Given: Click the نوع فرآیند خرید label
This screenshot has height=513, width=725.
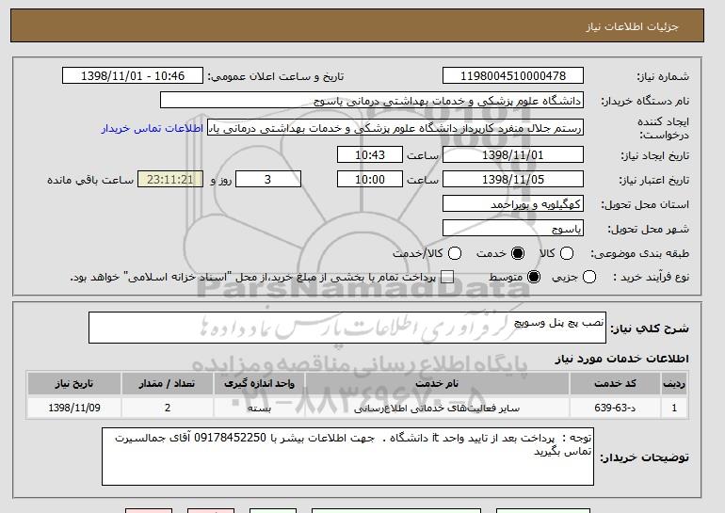Looking at the screenshot, I should click(x=651, y=278).
